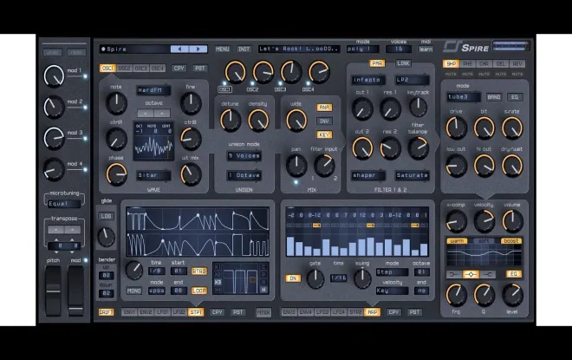The width and height of the screenshot is (572, 360).
Task: Toggle the MONO button in stepper
Action: (x=133, y=291)
